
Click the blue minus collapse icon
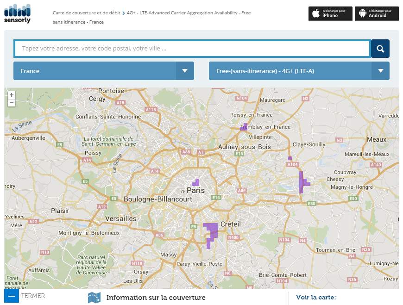coord(12,296)
